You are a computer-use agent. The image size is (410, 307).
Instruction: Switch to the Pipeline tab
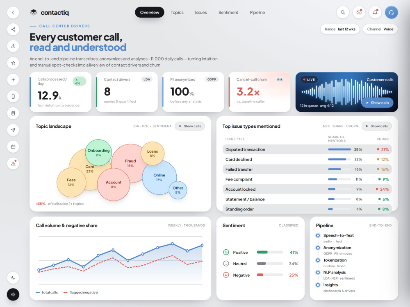point(257,12)
